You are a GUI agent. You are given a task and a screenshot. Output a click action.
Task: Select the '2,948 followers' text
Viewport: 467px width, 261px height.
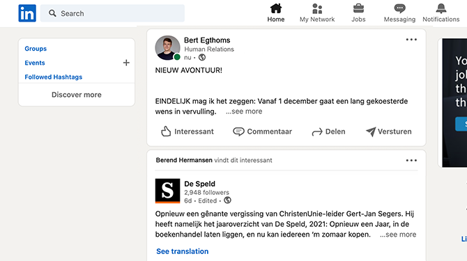[206, 193]
